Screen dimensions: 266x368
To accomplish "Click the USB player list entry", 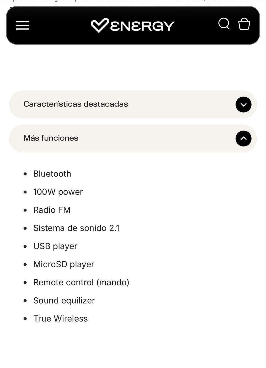I will [x=55, y=246].
